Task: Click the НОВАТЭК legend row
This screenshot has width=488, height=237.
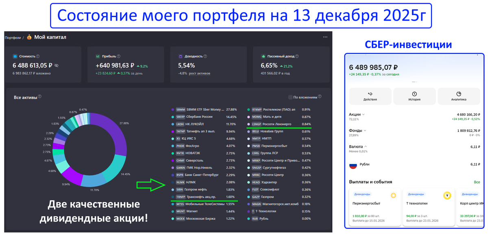Action: pos(204,153)
